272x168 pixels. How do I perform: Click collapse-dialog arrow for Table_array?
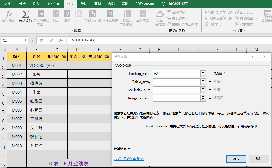coord(203,82)
